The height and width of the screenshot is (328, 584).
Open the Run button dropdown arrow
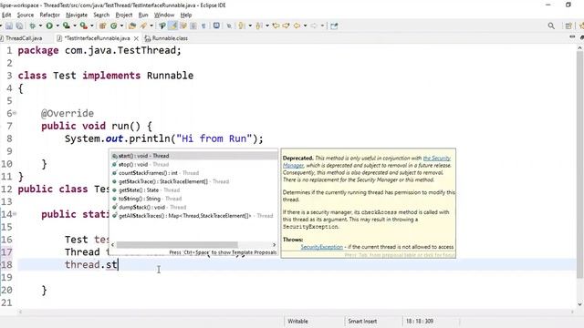click(57, 26)
